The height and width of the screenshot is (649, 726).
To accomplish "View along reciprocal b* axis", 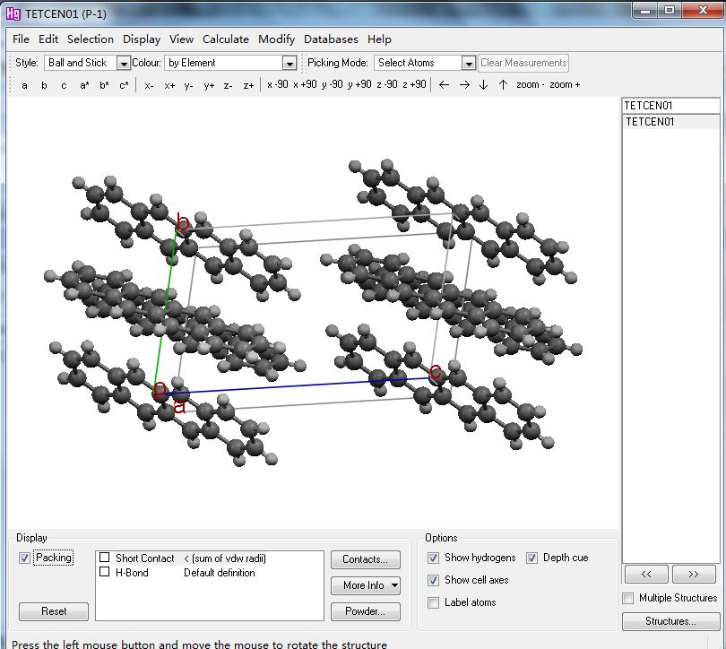I will 104,85.
